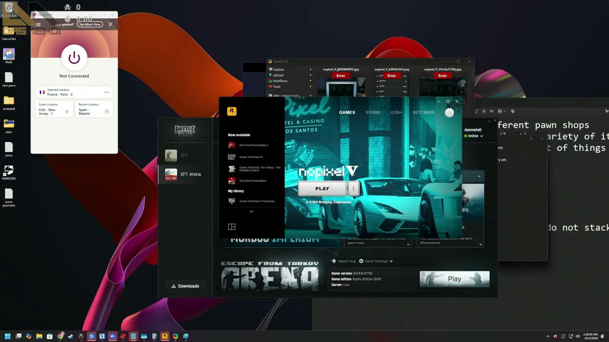
Task: Click the Tarkov Arena Play button
Action: click(x=454, y=279)
